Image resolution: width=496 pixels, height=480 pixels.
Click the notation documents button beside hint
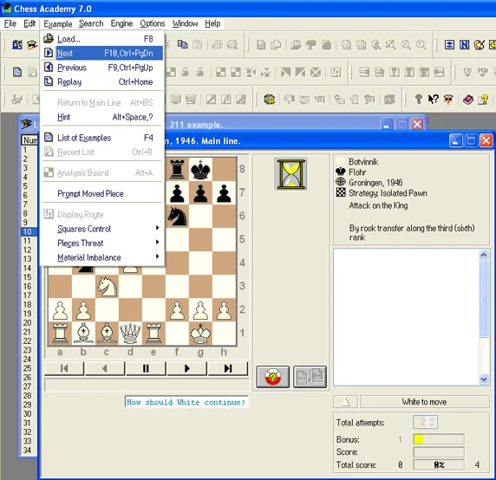[x=310, y=377]
